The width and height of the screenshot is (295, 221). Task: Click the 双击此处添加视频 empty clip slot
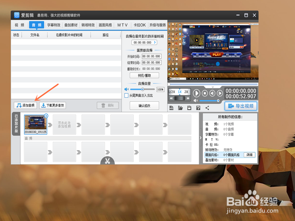point(64,124)
